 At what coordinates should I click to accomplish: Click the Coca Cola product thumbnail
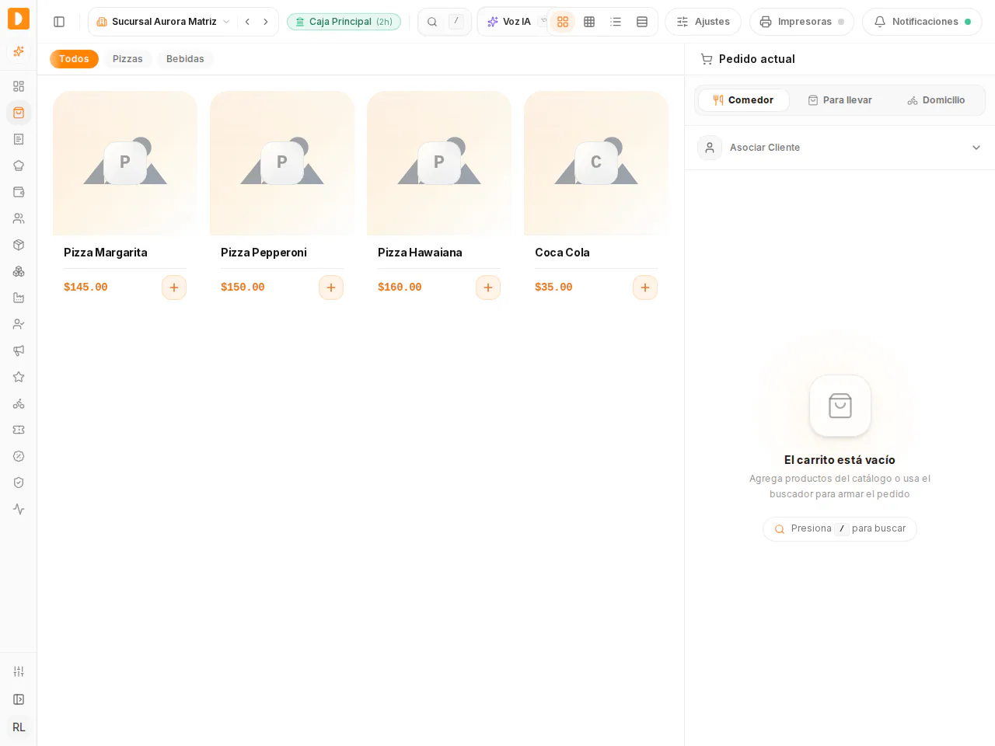click(x=596, y=163)
